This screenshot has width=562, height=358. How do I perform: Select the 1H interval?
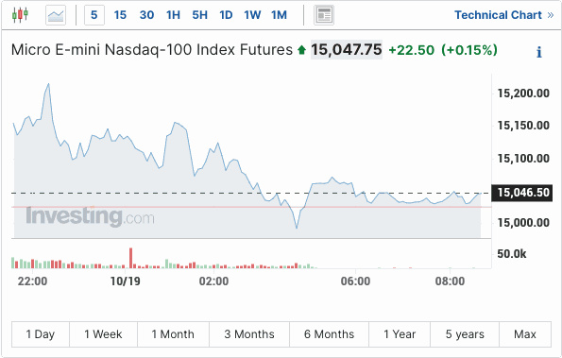[x=173, y=15]
